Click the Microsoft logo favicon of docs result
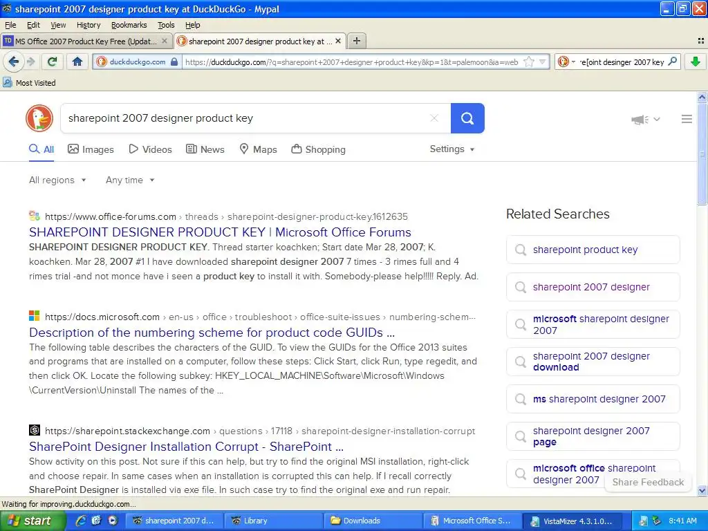Screen dimensions: 708x531 pyautogui.click(x=35, y=316)
